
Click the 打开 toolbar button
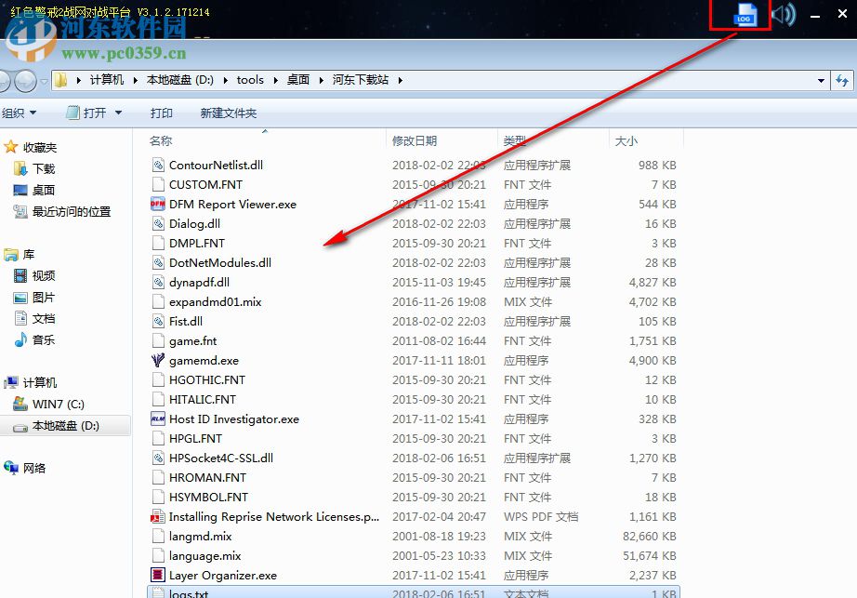point(86,113)
